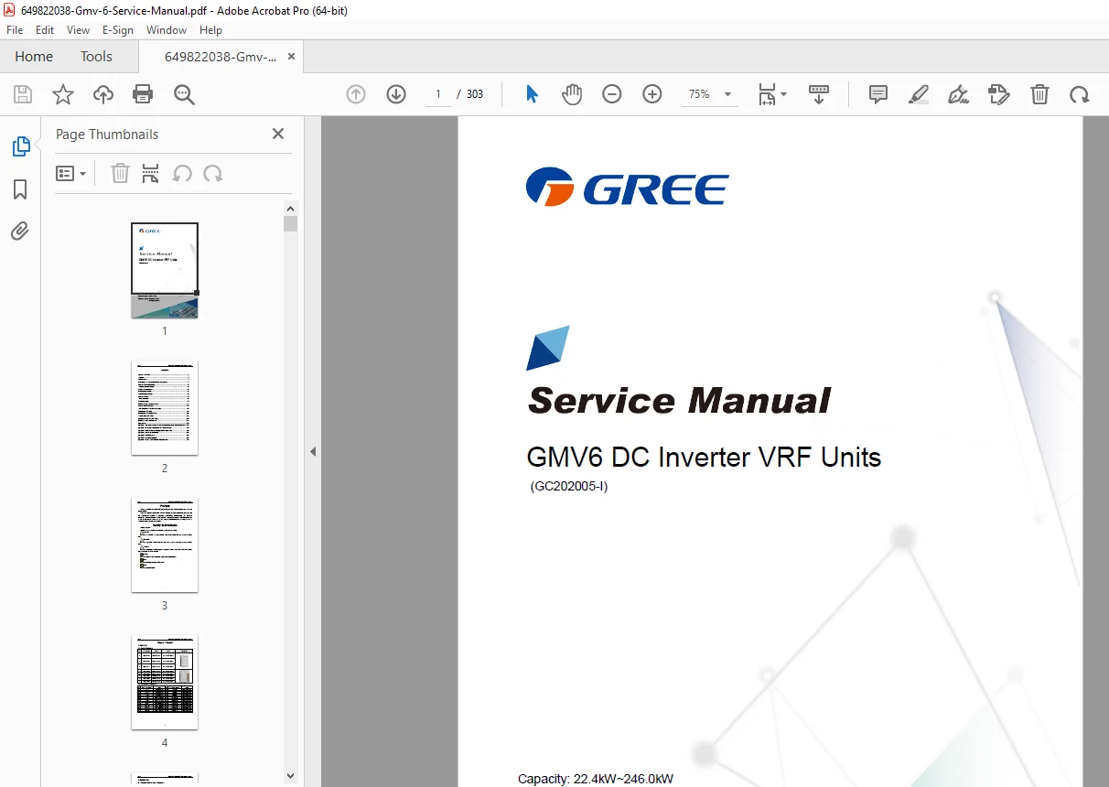The image size is (1109, 787).
Task: Click the 'GMV6 DC Inverter VRF Units' text
Action: pyautogui.click(x=704, y=457)
